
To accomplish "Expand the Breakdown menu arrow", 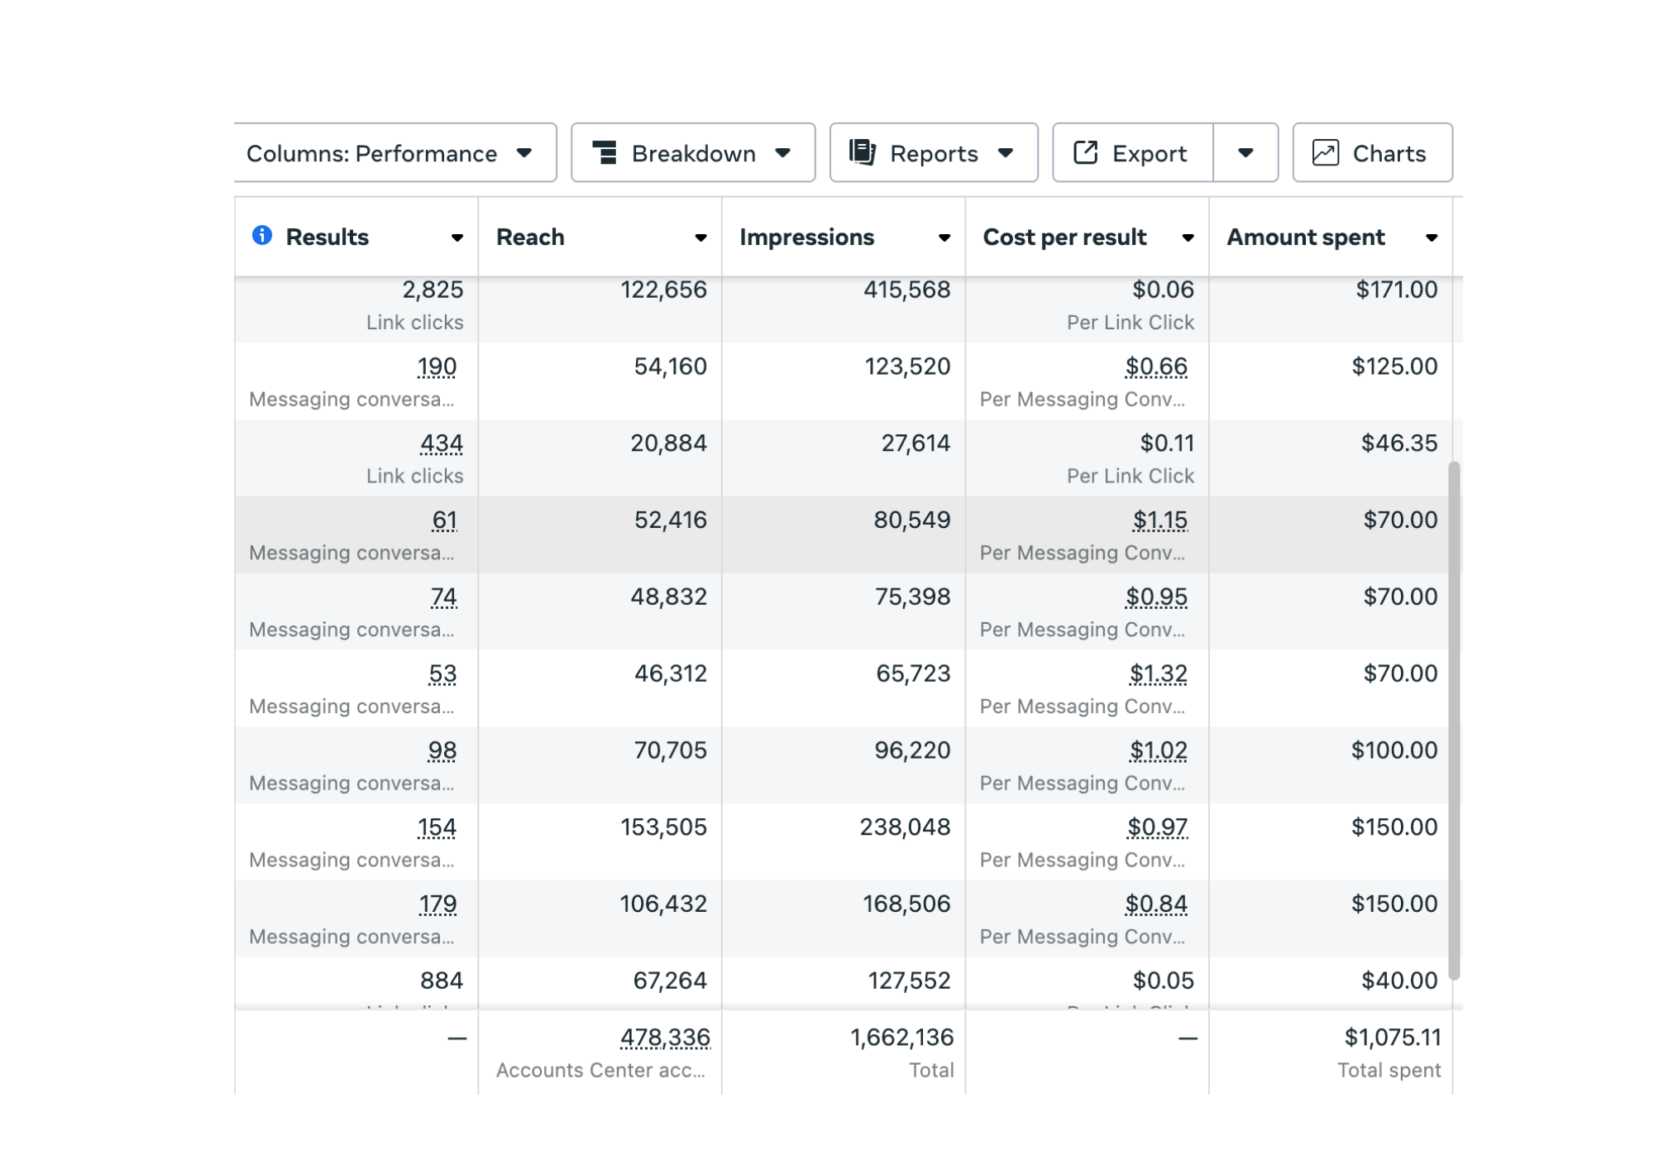I will coord(783,153).
